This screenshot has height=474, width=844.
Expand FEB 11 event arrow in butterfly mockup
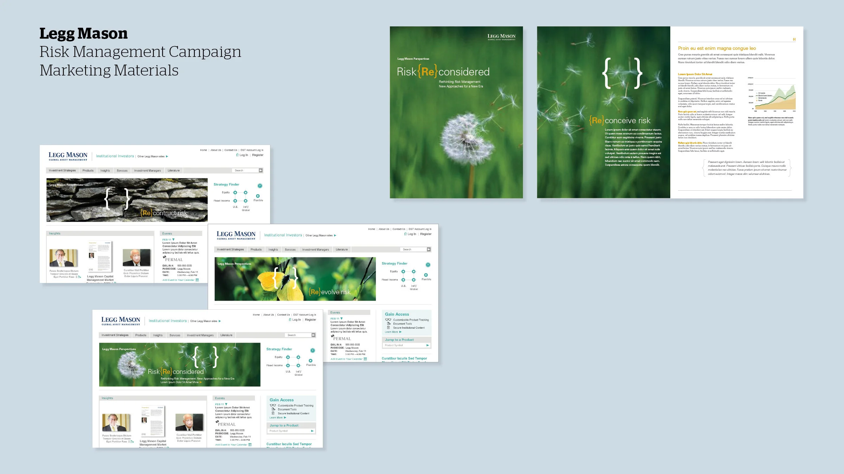pyautogui.click(x=341, y=318)
